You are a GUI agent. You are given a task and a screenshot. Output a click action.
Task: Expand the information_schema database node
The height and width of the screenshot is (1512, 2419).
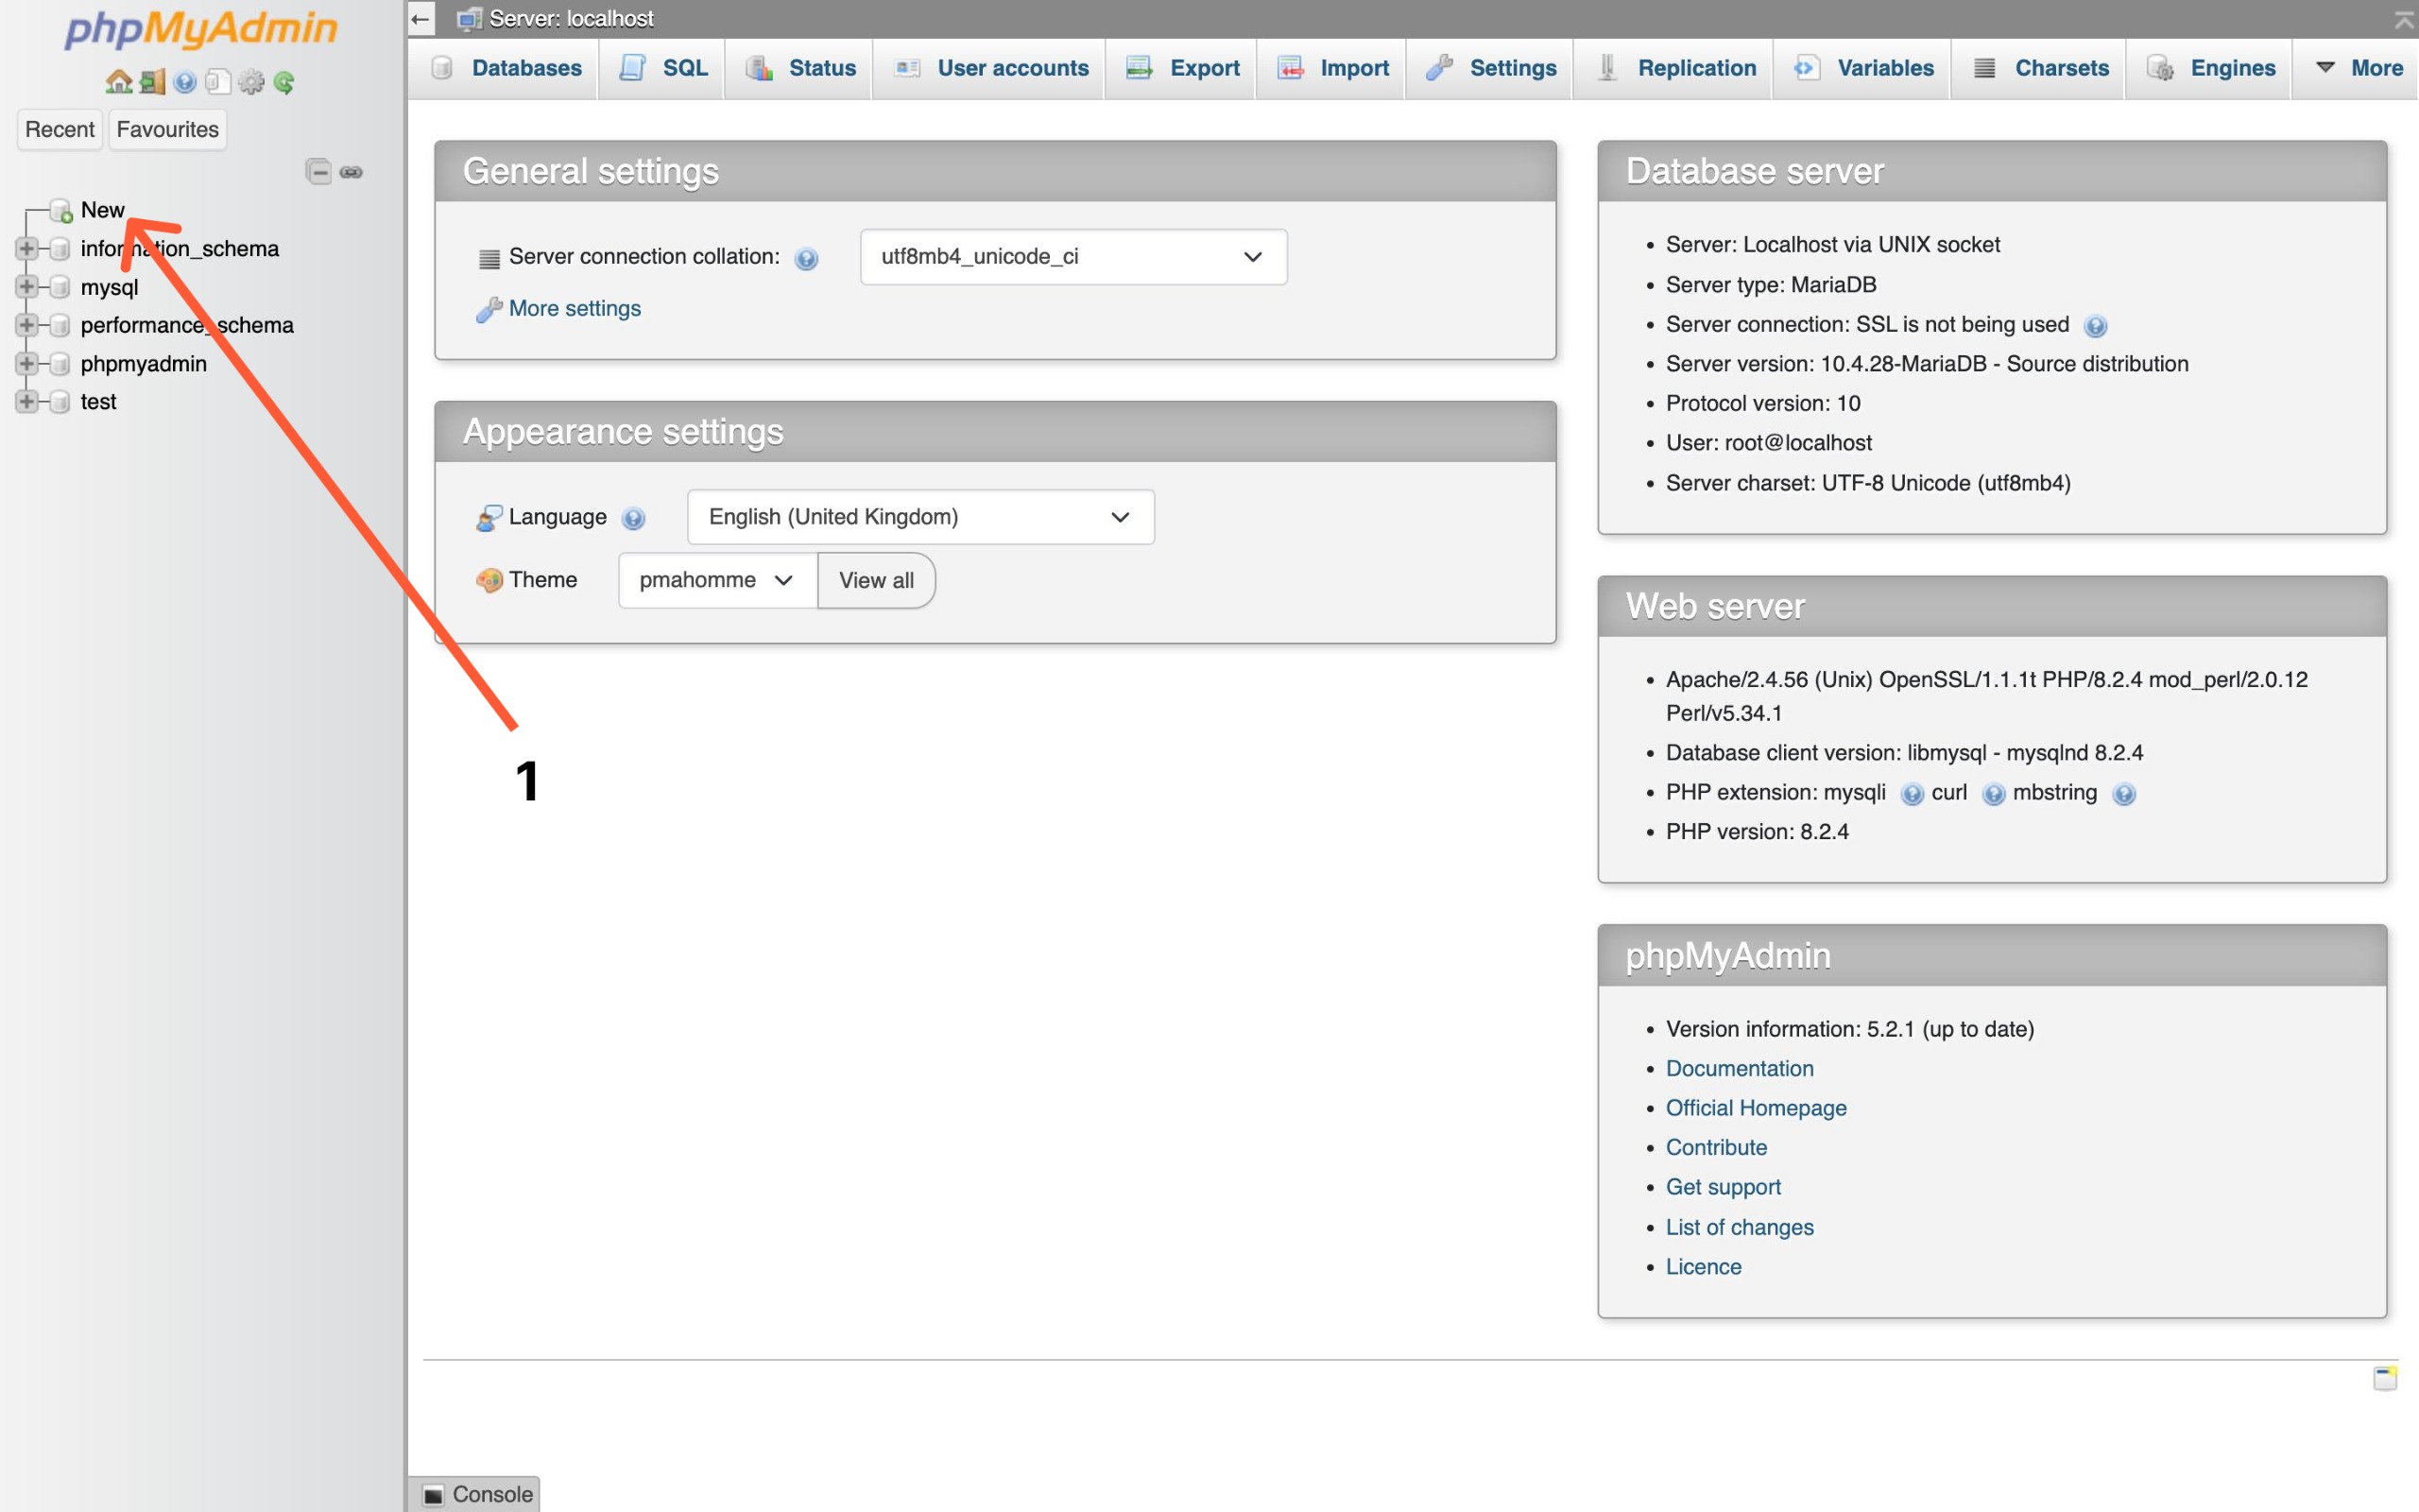[x=27, y=248]
